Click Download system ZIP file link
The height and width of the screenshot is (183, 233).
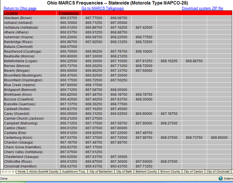tap(202, 8)
